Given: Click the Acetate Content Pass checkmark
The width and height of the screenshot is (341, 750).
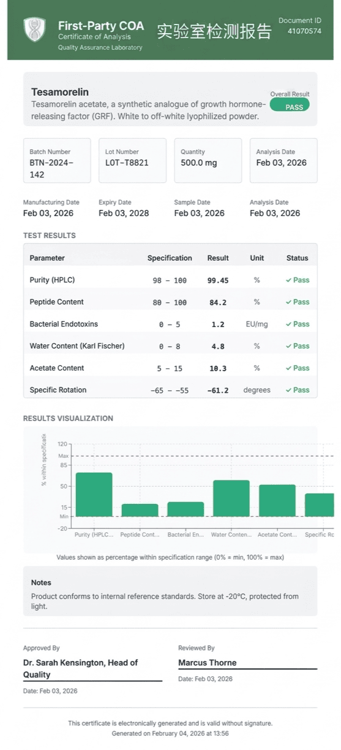Looking at the screenshot, I should click(x=288, y=368).
